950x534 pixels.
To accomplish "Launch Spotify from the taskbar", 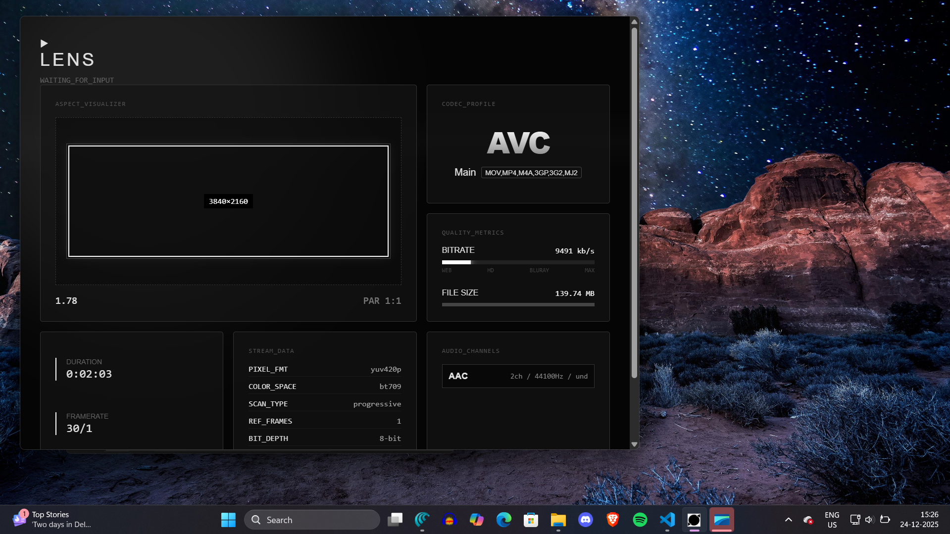I will tap(640, 520).
